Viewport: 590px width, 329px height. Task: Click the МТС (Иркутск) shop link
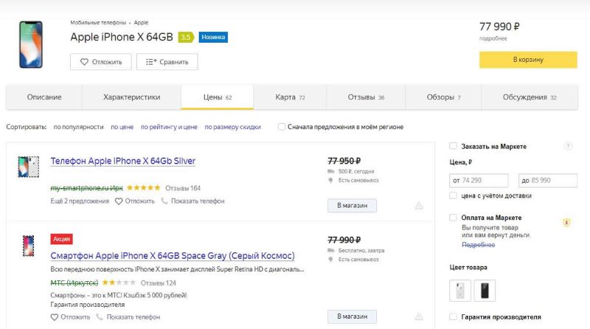point(74,283)
